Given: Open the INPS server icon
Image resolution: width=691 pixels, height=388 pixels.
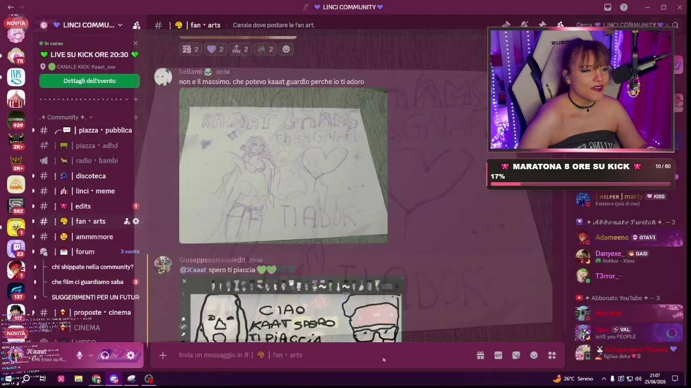Looking at the screenshot, I should 16,77.
